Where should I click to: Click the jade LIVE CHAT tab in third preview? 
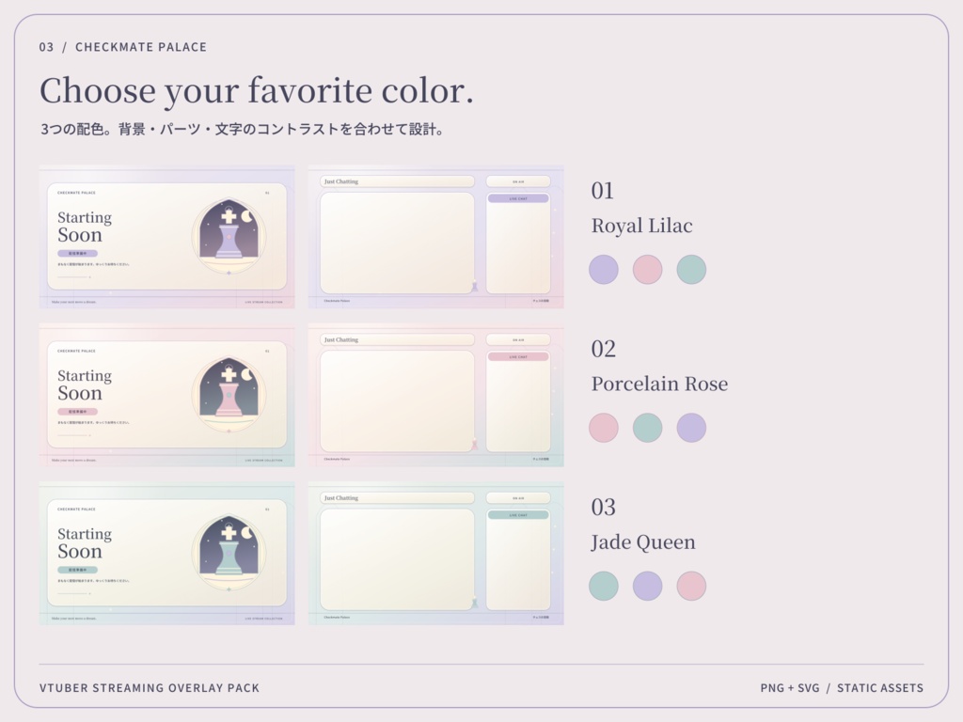click(518, 515)
